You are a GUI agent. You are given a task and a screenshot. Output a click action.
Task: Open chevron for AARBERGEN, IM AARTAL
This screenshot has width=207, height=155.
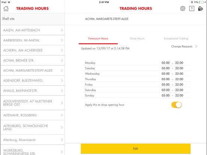tap(62, 40)
